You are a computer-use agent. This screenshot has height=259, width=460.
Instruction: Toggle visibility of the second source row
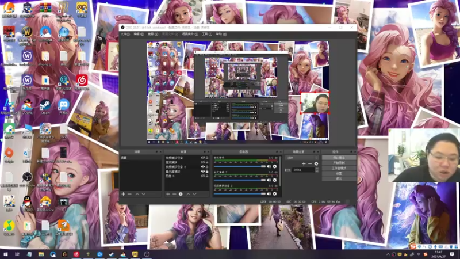(202, 162)
